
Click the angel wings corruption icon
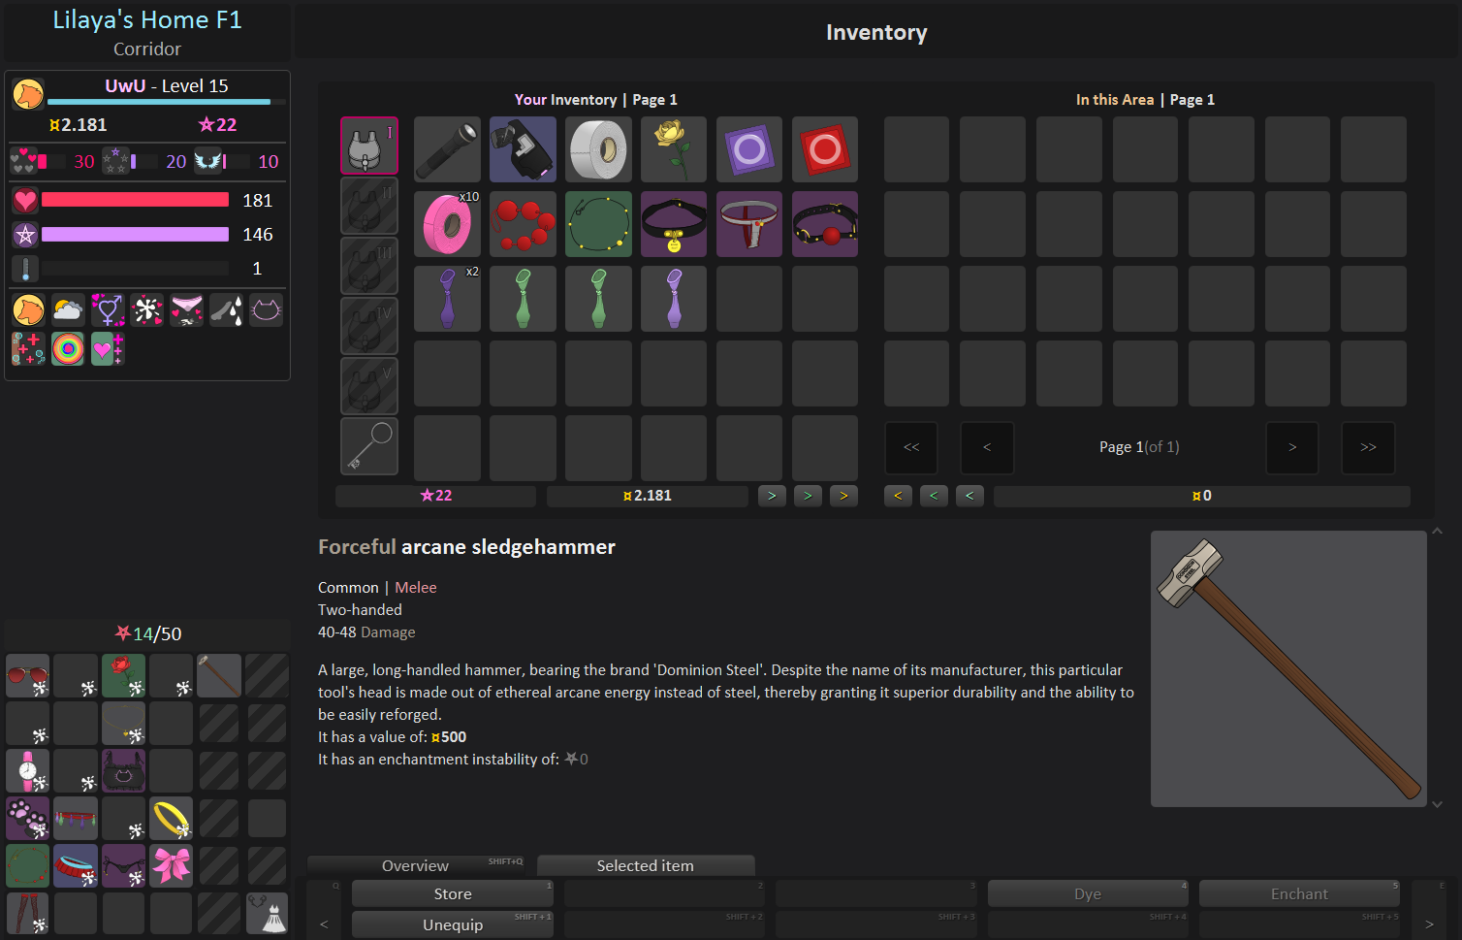point(207,161)
